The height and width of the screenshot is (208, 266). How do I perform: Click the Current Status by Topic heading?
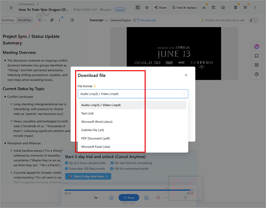pos(24,89)
